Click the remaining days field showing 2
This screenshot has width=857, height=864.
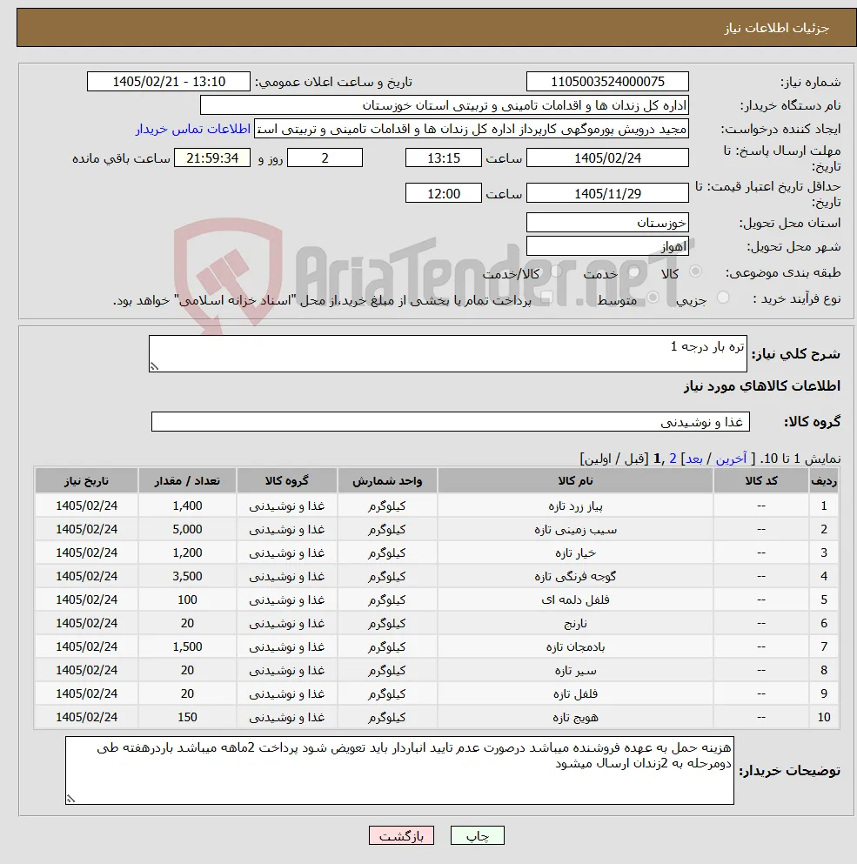pyautogui.click(x=325, y=158)
